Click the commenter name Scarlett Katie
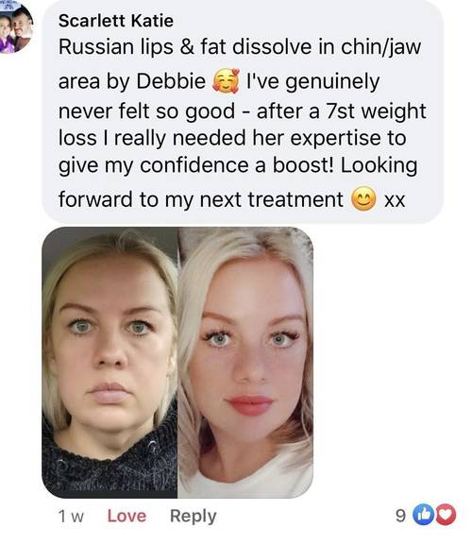Image resolution: width=472 pixels, height=544 pixels. (x=116, y=21)
